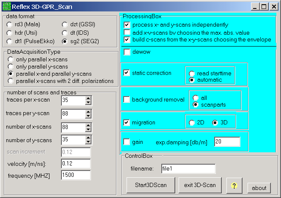Uncheck the migration checkbox
Viewport: 281px width, 198px height.
click(x=127, y=123)
